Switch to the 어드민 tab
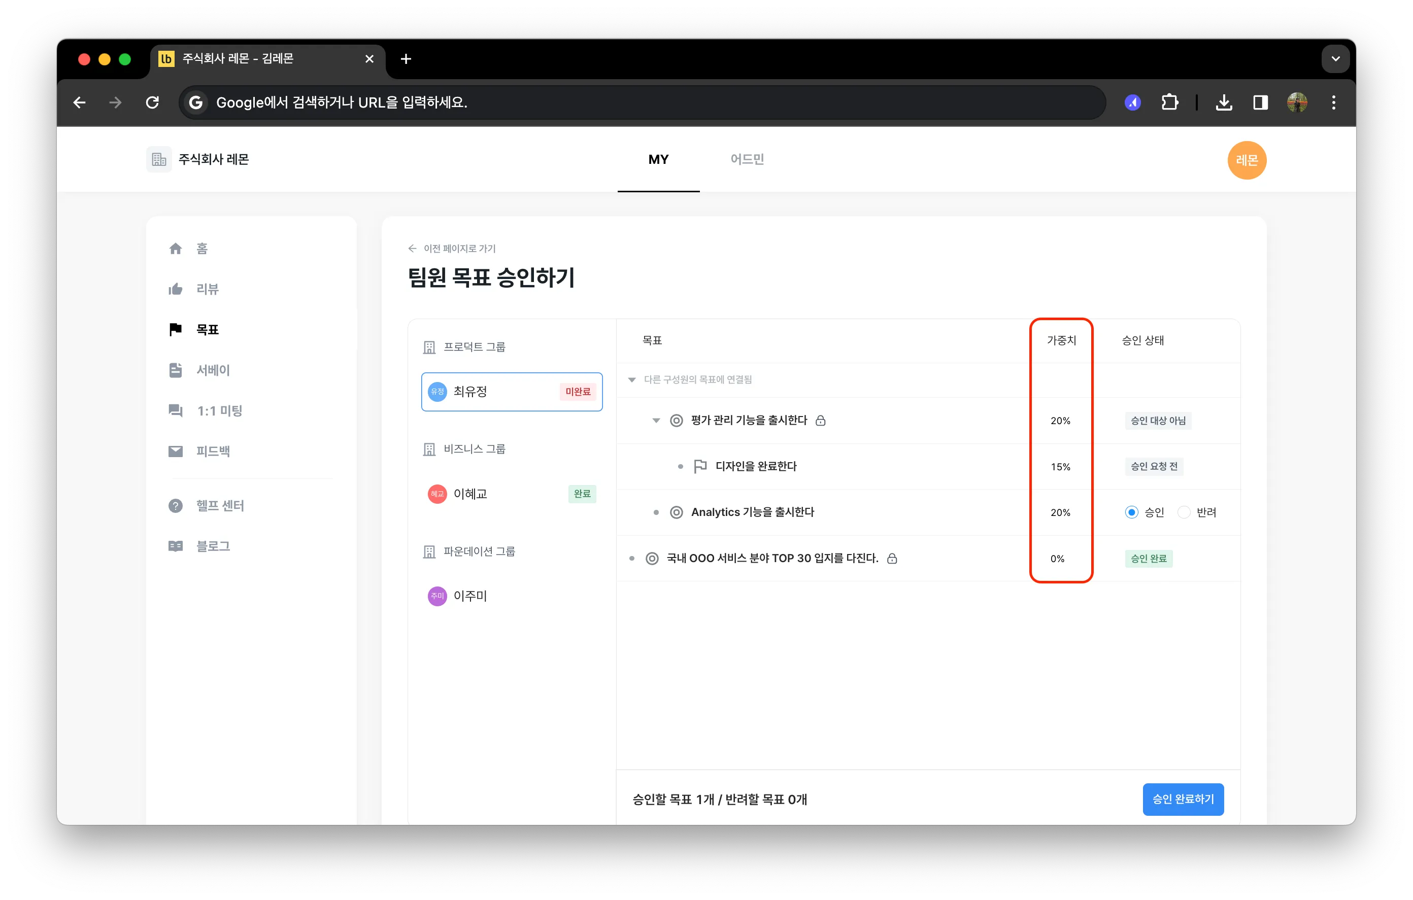This screenshot has width=1413, height=900. (x=747, y=159)
